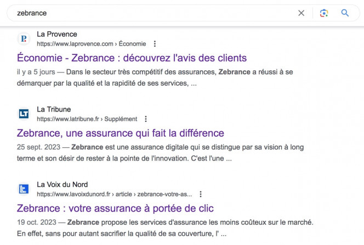Click the "19 oct. 2023" date text
The image size is (364, 245).
[37, 222]
